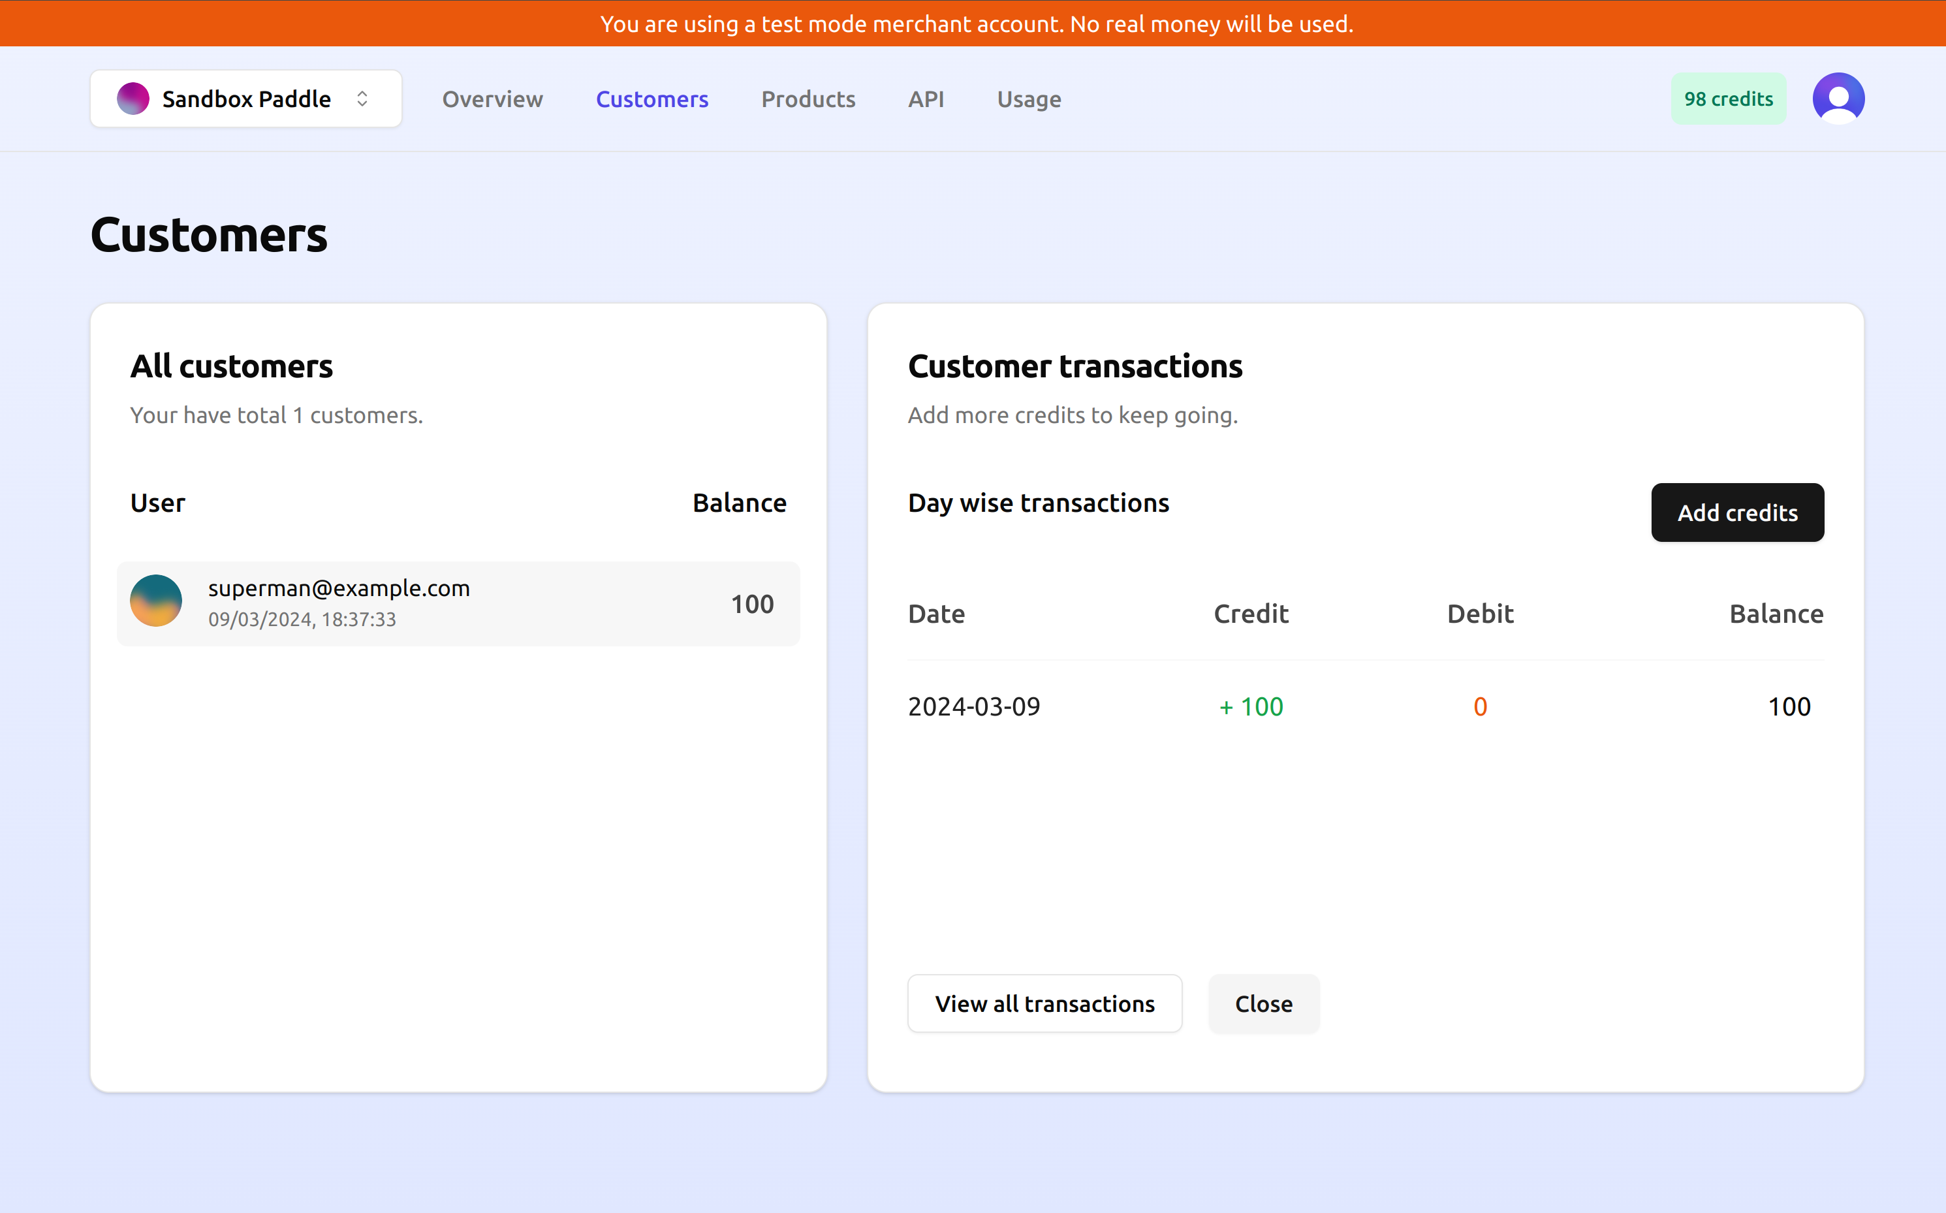Open the API tab

926,99
